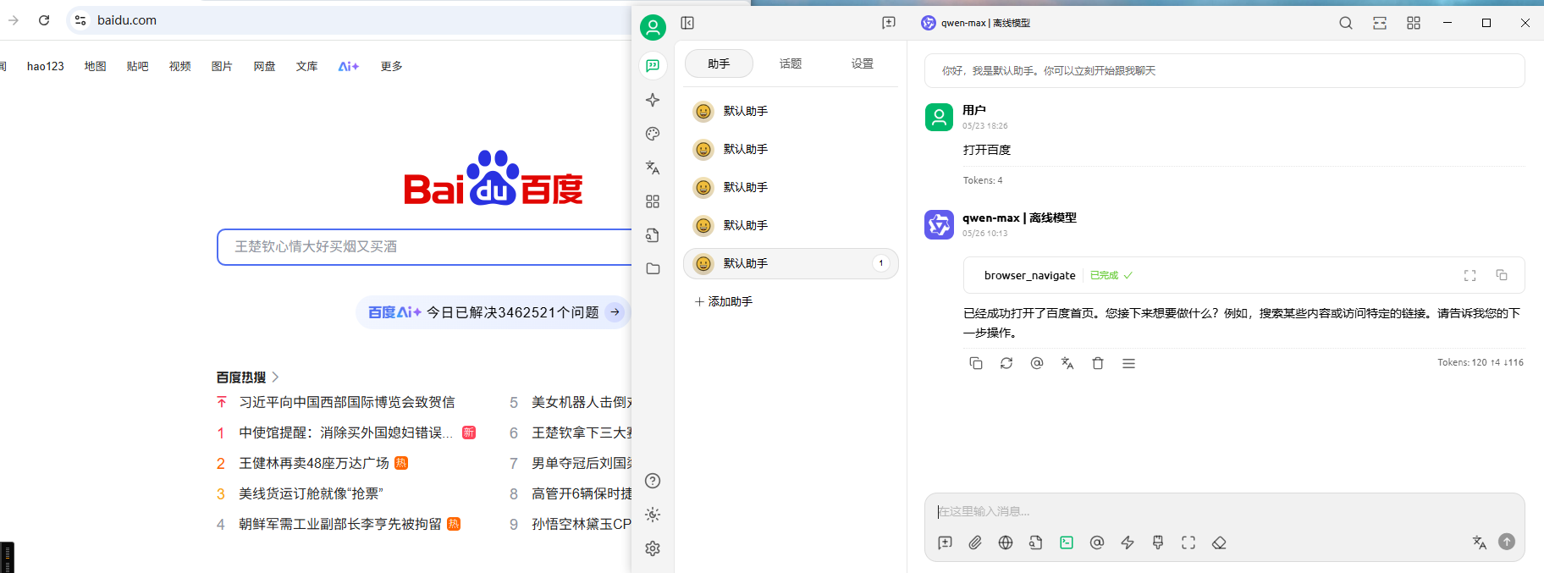Attach a file with the paperclip icon
Viewport: 1544px width, 573px height.
point(975,543)
